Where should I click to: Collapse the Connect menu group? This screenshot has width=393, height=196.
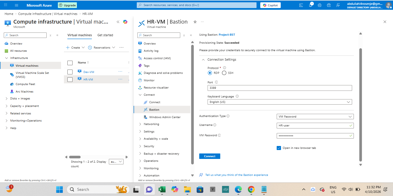pyautogui.click(x=140, y=95)
